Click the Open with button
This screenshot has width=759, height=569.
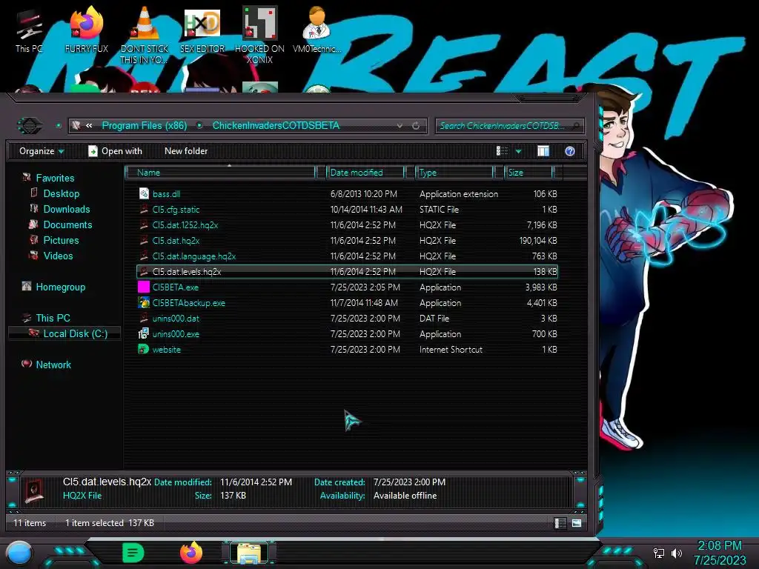click(x=115, y=151)
